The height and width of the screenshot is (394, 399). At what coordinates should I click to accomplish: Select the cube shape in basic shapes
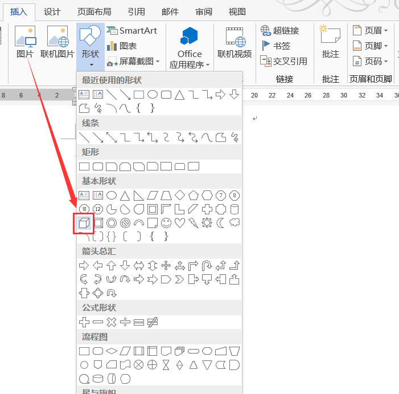point(84,223)
